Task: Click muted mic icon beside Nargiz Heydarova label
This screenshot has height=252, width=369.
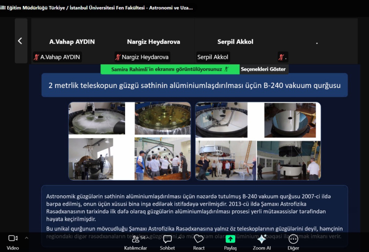Action: pos(118,57)
